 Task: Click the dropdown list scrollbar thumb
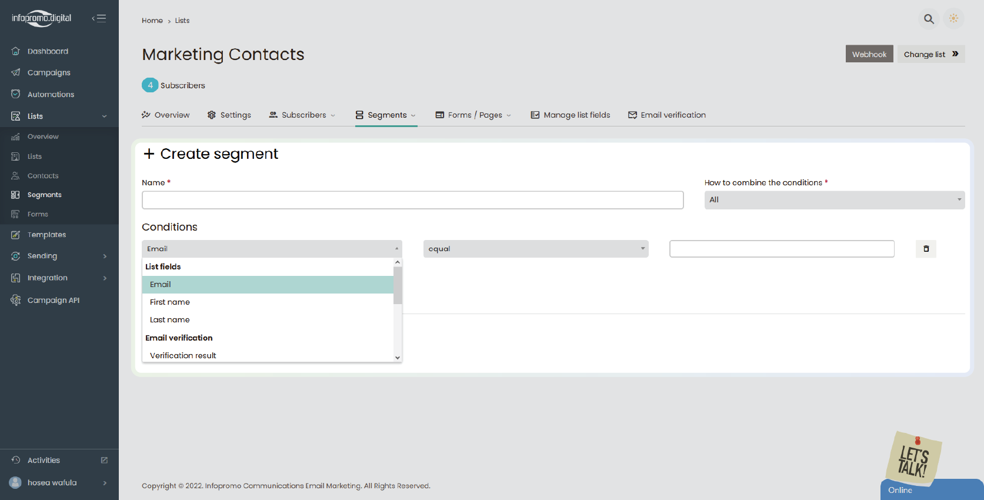(398, 285)
